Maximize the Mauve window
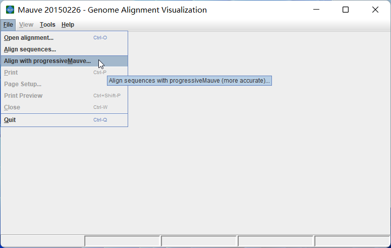The width and height of the screenshot is (391, 248). pos(346,10)
